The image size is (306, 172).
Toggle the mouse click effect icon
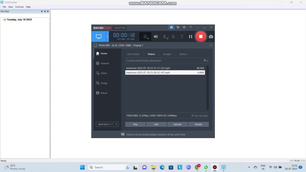pos(173,37)
